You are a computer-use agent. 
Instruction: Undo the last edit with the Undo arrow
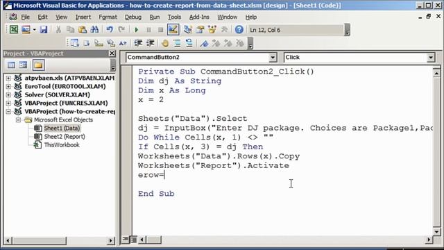[110, 29]
